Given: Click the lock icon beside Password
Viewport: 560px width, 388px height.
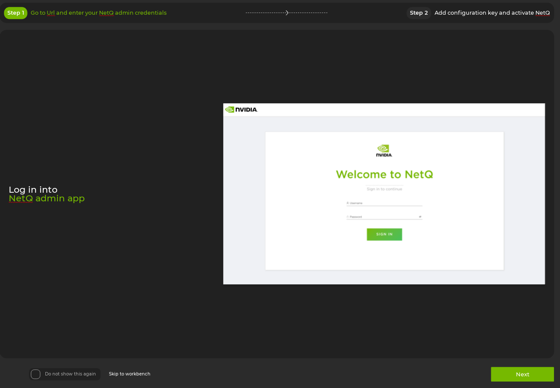Looking at the screenshot, I should coord(348,217).
